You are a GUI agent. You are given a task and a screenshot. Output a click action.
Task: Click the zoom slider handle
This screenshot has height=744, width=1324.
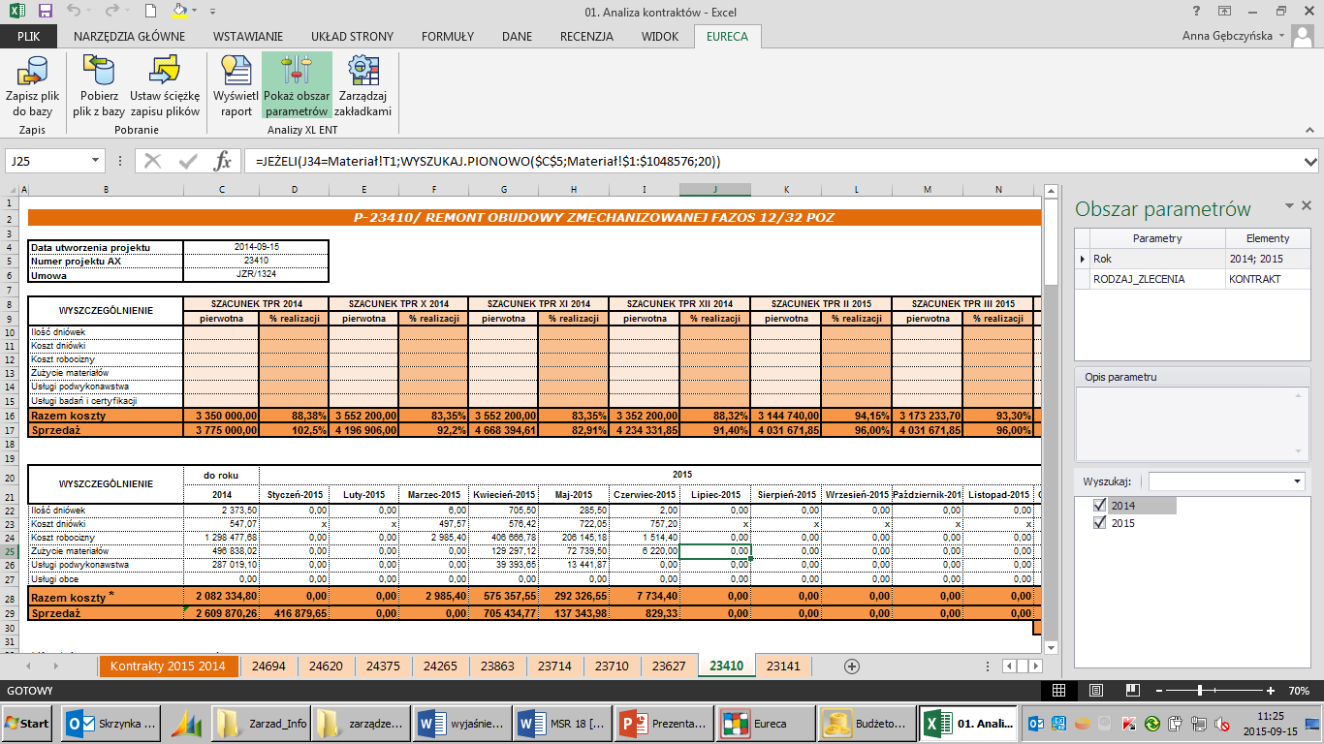[1200, 691]
